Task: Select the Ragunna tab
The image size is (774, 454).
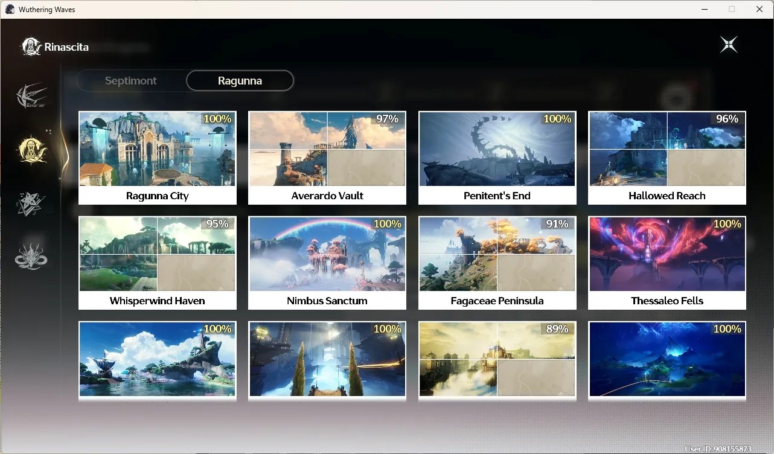Action: pyautogui.click(x=240, y=81)
